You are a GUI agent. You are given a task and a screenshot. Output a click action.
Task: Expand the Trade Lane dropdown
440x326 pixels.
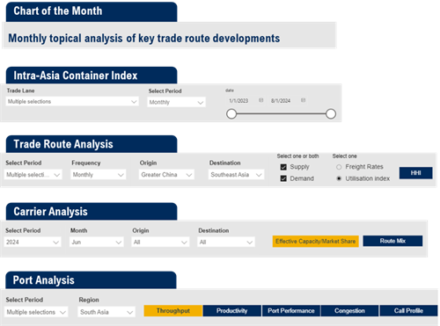[x=72, y=102]
